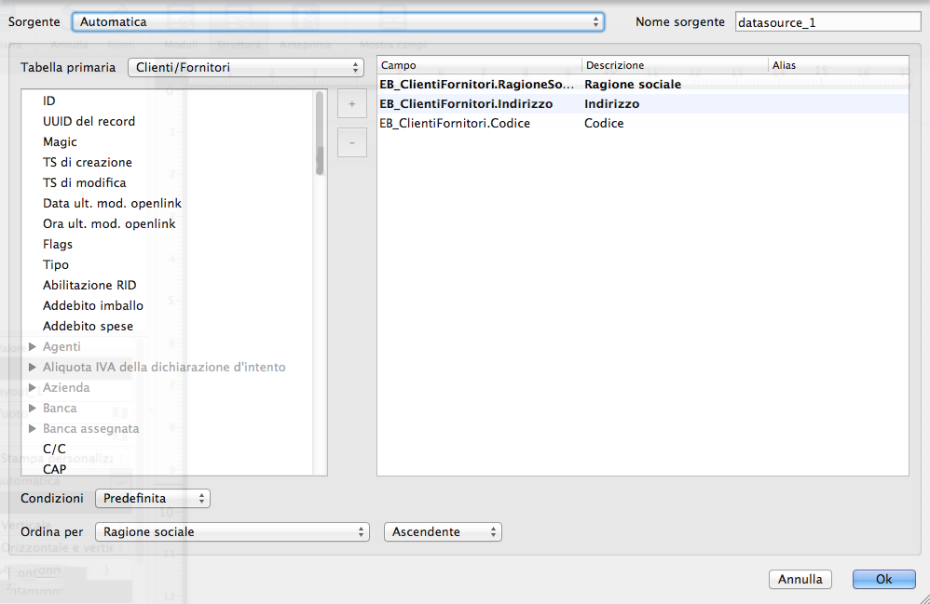Click the Descrizione column header
This screenshot has height=604, width=930.
click(x=674, y=66)
